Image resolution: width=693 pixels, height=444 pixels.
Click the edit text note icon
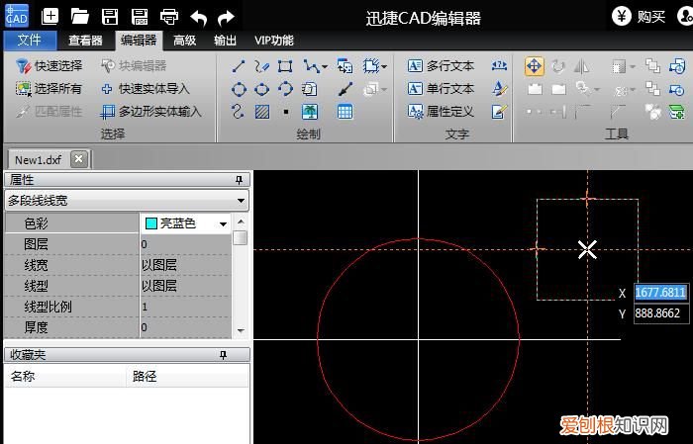tap(499, 112)
